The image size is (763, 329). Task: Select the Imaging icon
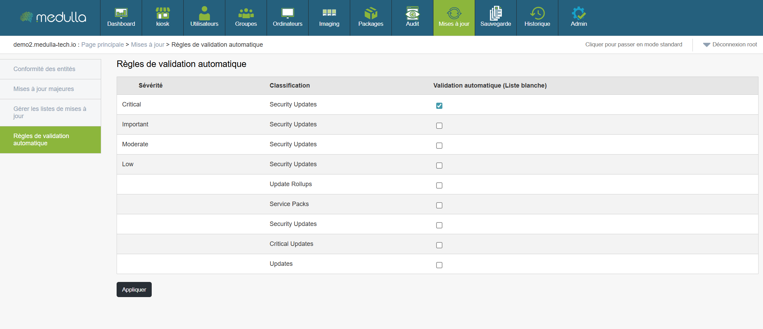tap(329, 13)
